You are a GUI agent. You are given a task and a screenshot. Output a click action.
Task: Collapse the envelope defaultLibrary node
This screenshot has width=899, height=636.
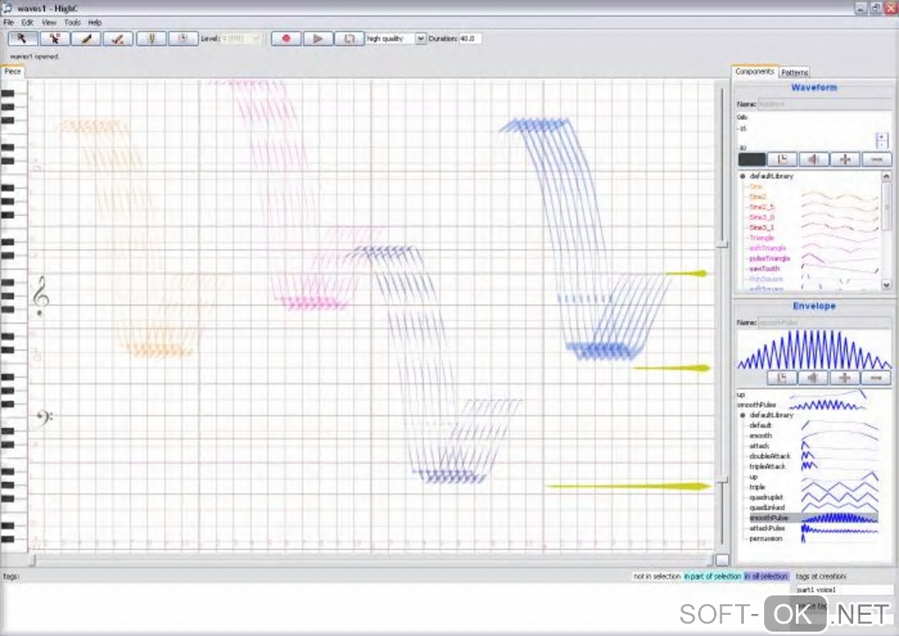coord(742,415)
